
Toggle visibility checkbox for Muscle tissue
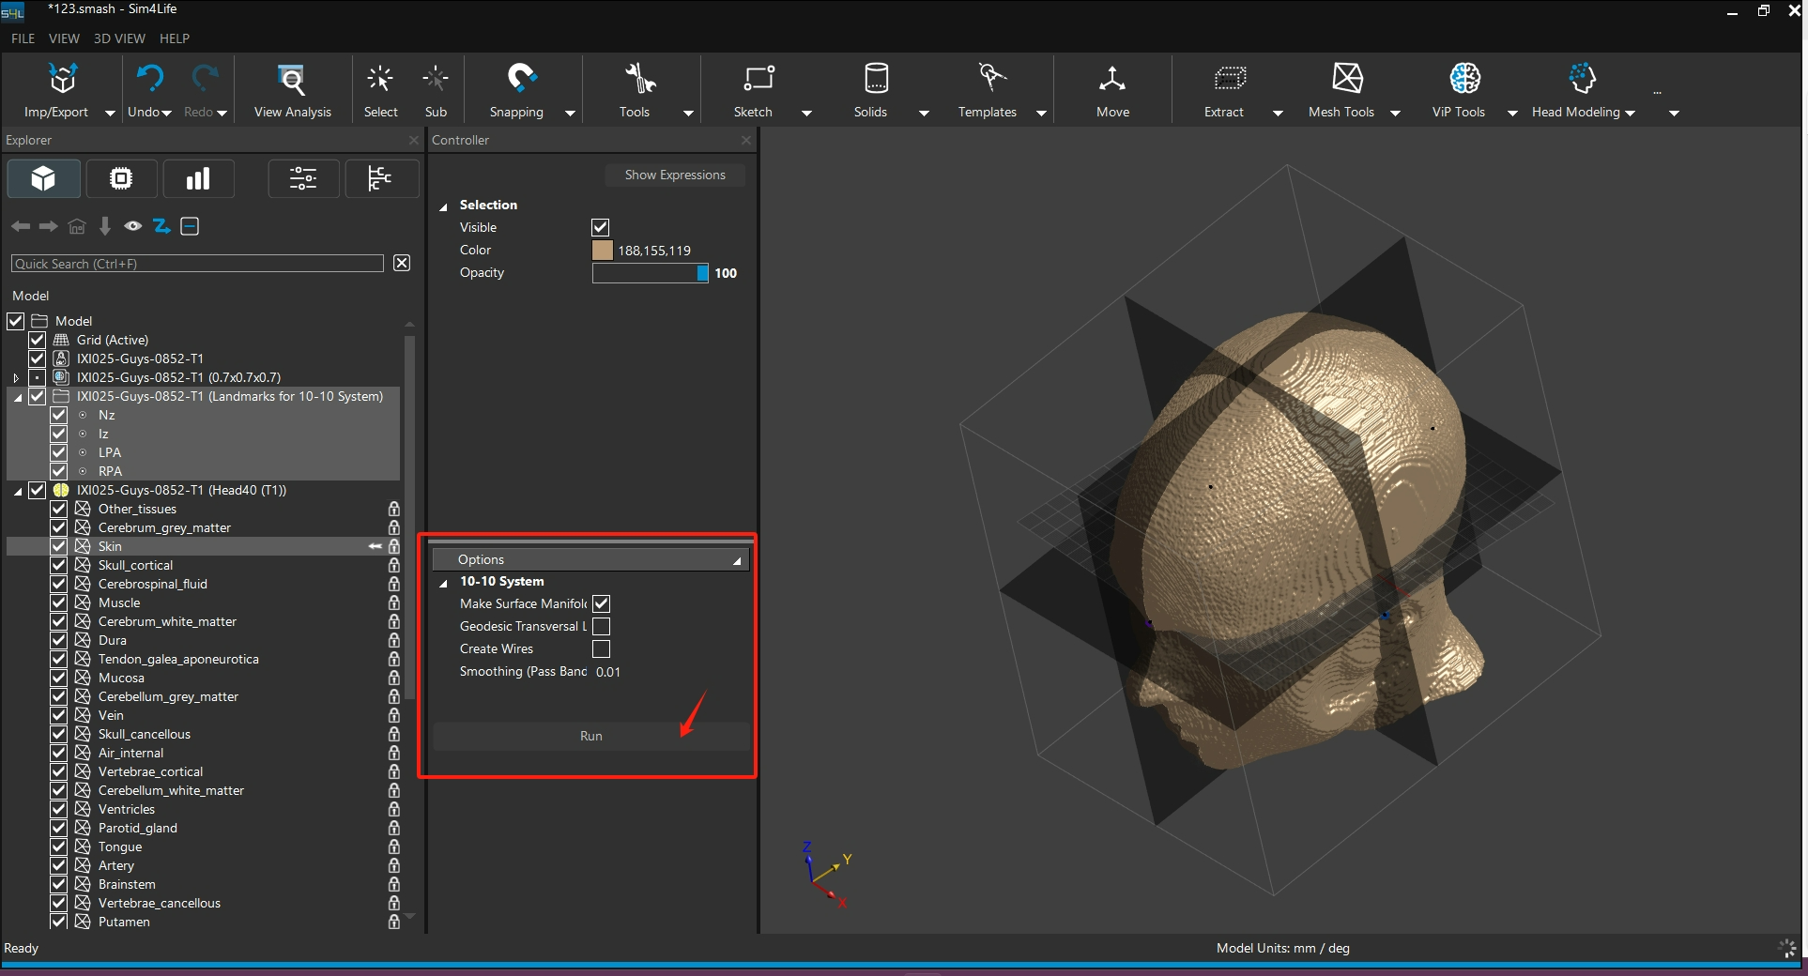click(59, 602)
